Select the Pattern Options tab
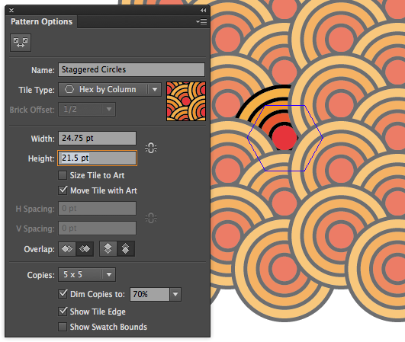This screenshot has width=405, height=342. (x=41, y=21)
